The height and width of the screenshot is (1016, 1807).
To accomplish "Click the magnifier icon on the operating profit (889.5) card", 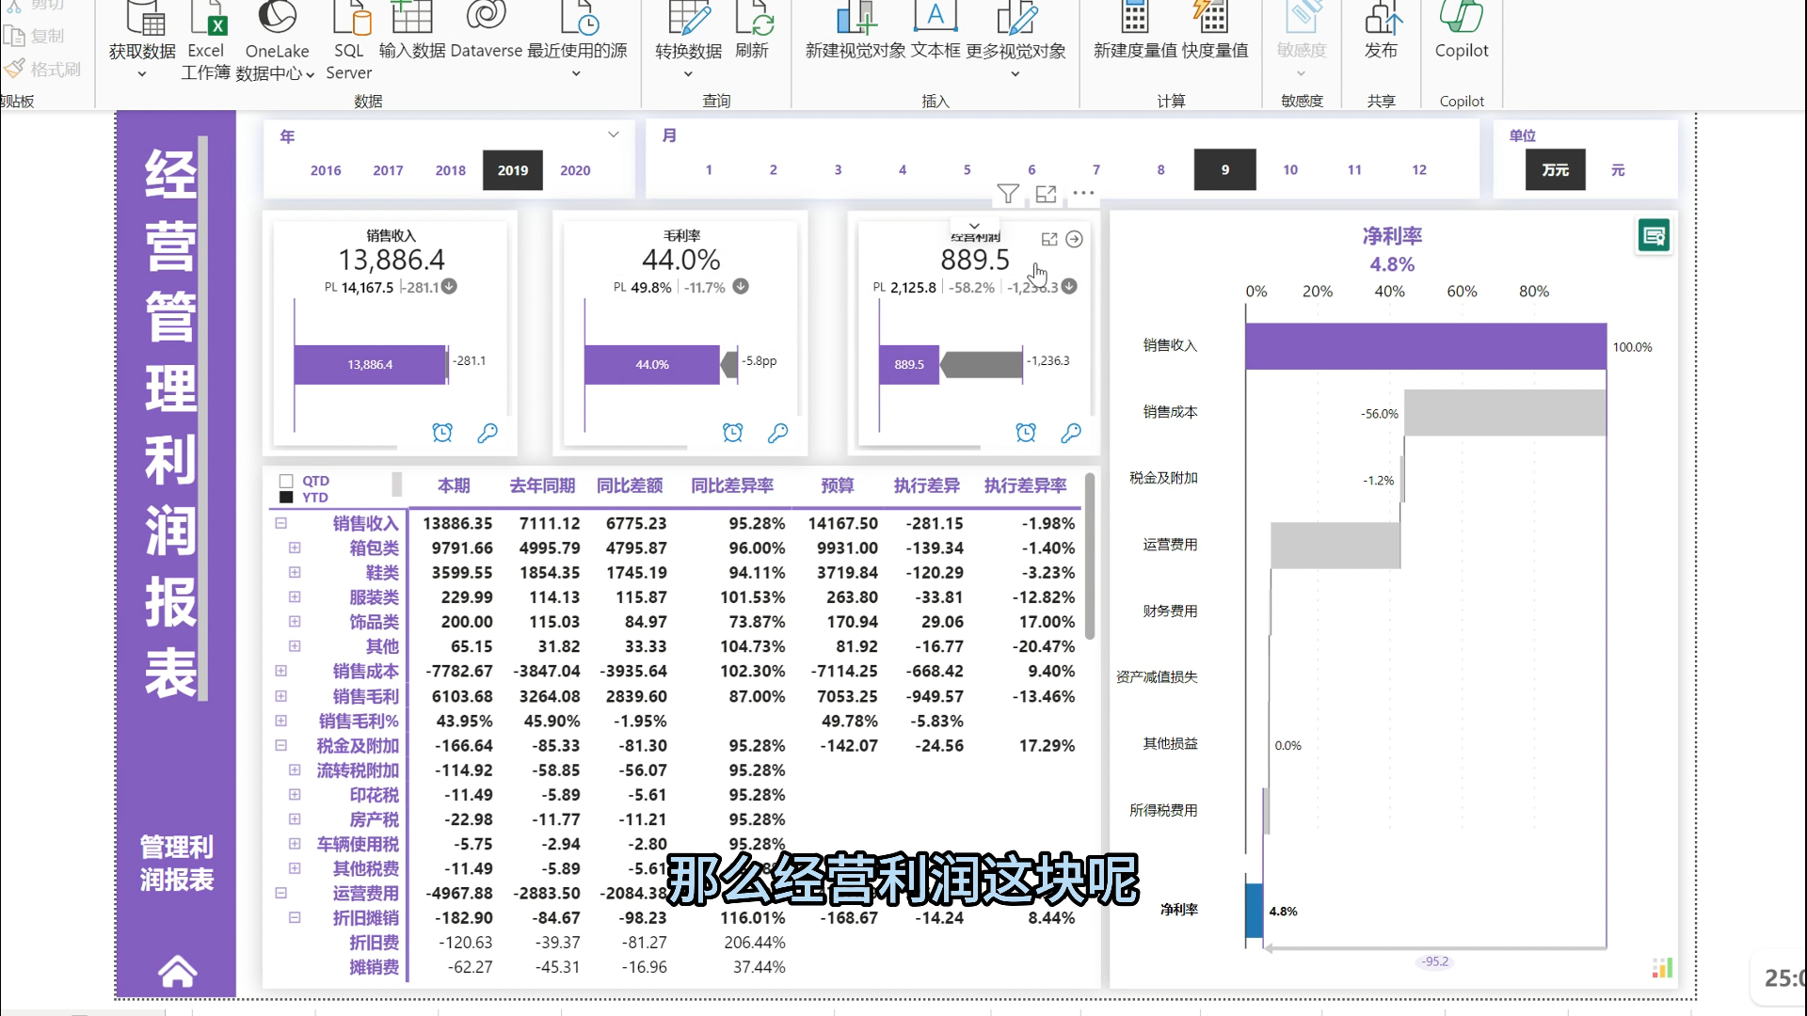I will tap(1071, 433).
